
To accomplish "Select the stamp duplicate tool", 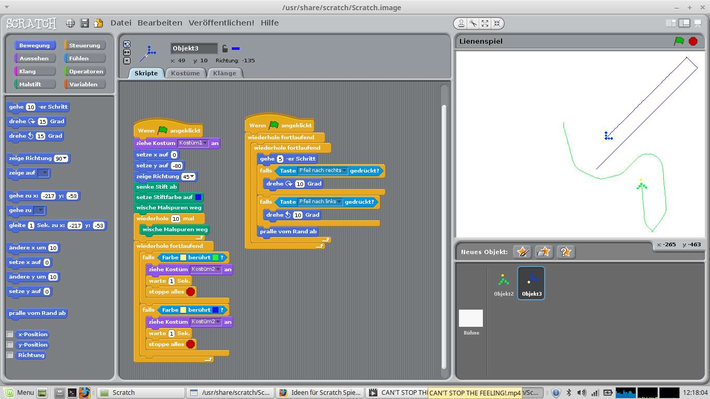I will point(461,23).
